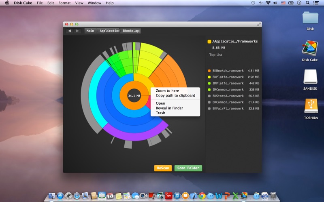Open Trash in the dock

(273, 196)
